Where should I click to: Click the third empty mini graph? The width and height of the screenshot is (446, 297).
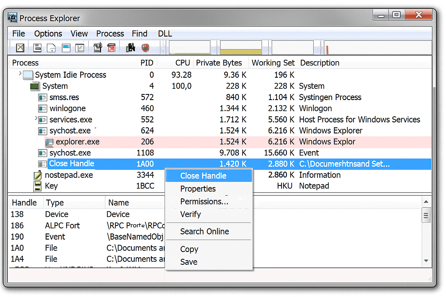(292, 48)
